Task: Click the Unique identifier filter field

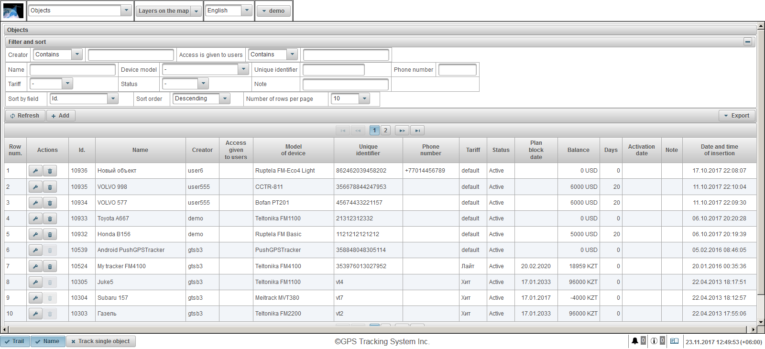Action: point(333,70)
